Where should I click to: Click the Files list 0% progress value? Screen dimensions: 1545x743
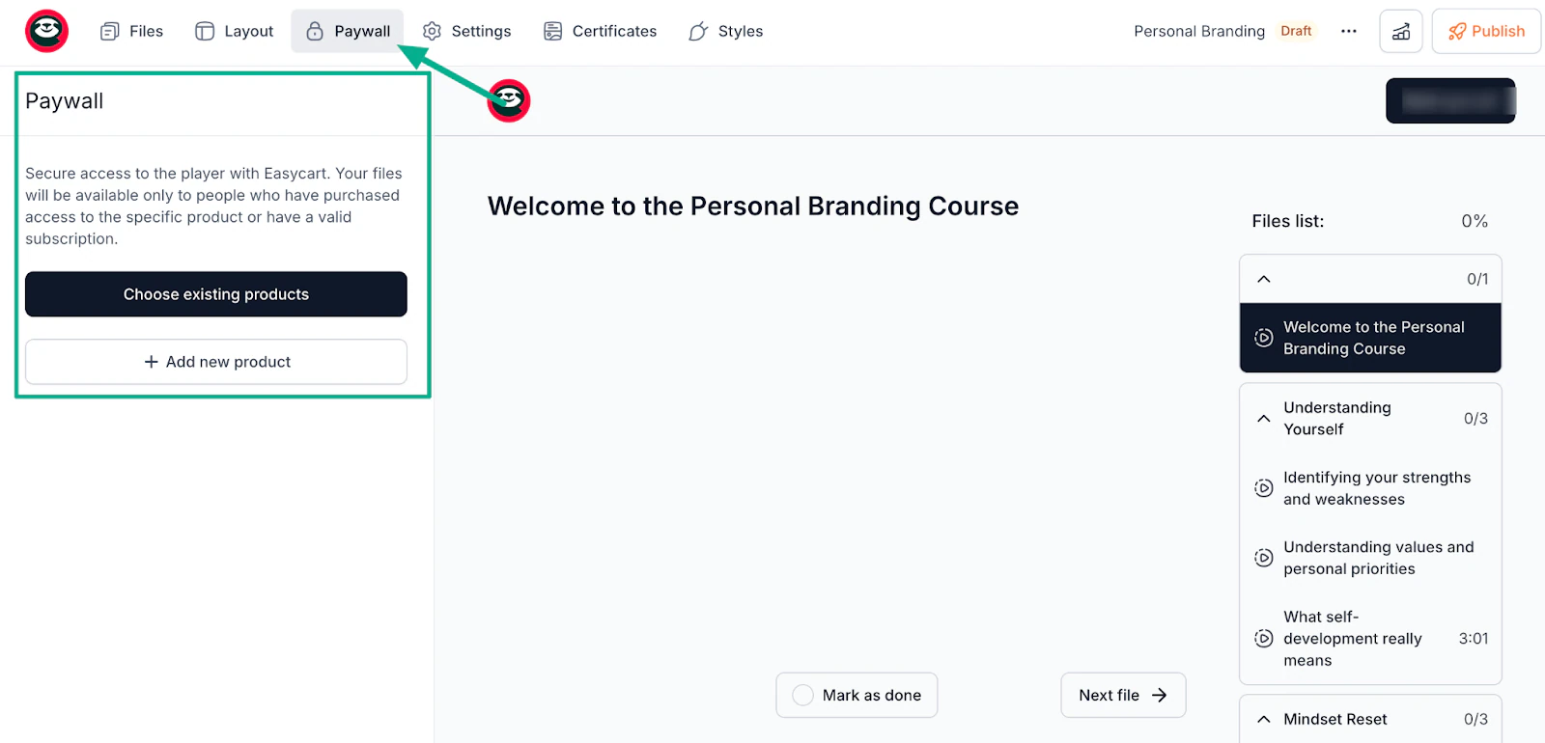1475,221
